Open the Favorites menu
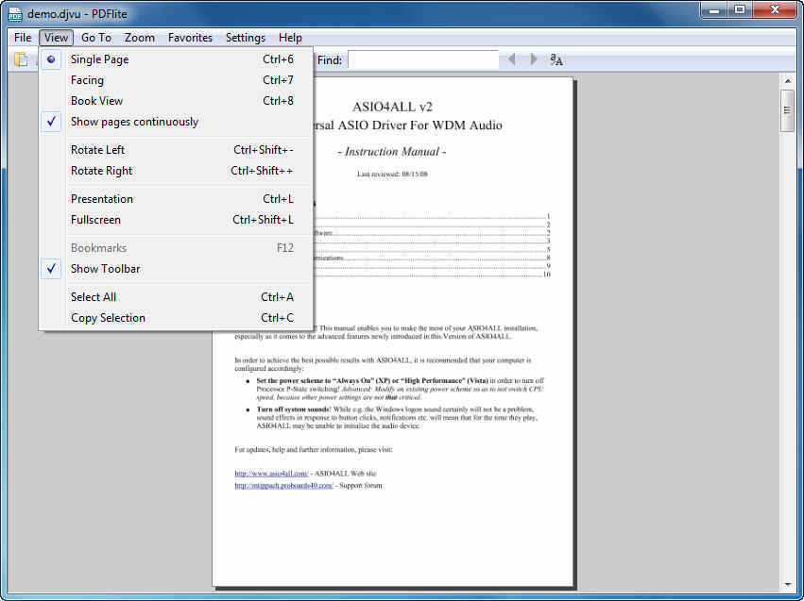 (x=190, y=38)
